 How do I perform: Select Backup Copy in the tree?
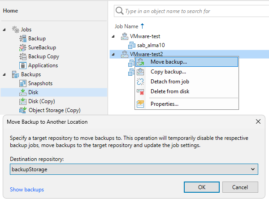[x=44, y=56]
